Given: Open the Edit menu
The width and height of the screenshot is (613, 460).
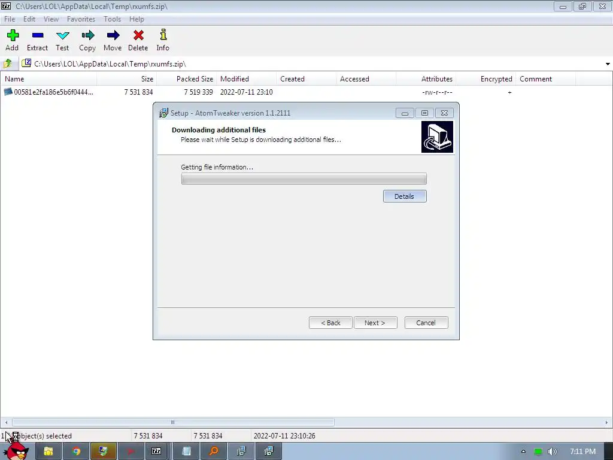Looking at the screenshot, I should (x=29, y=19).
